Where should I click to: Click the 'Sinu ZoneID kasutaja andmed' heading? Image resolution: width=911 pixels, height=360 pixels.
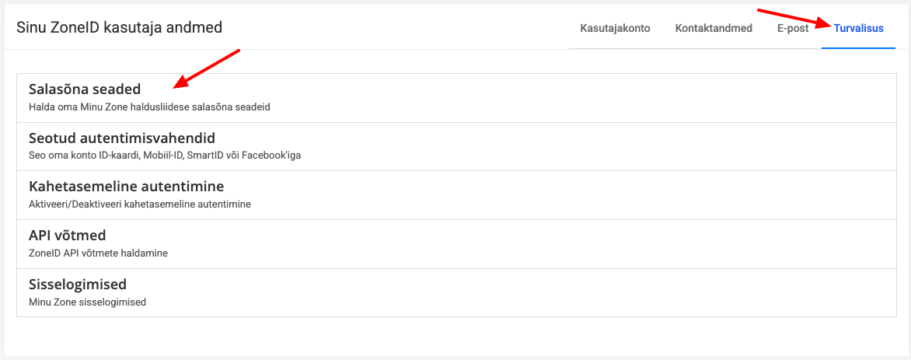tap(119, 27)
